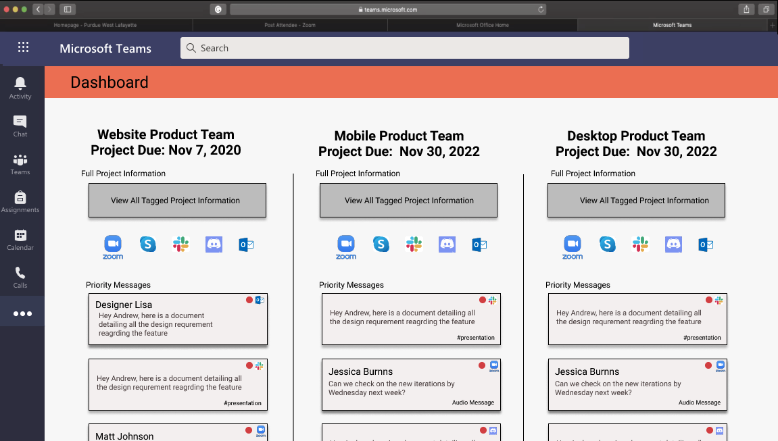
Task: Click the Dashboard heading
Action: pos(109,82)
